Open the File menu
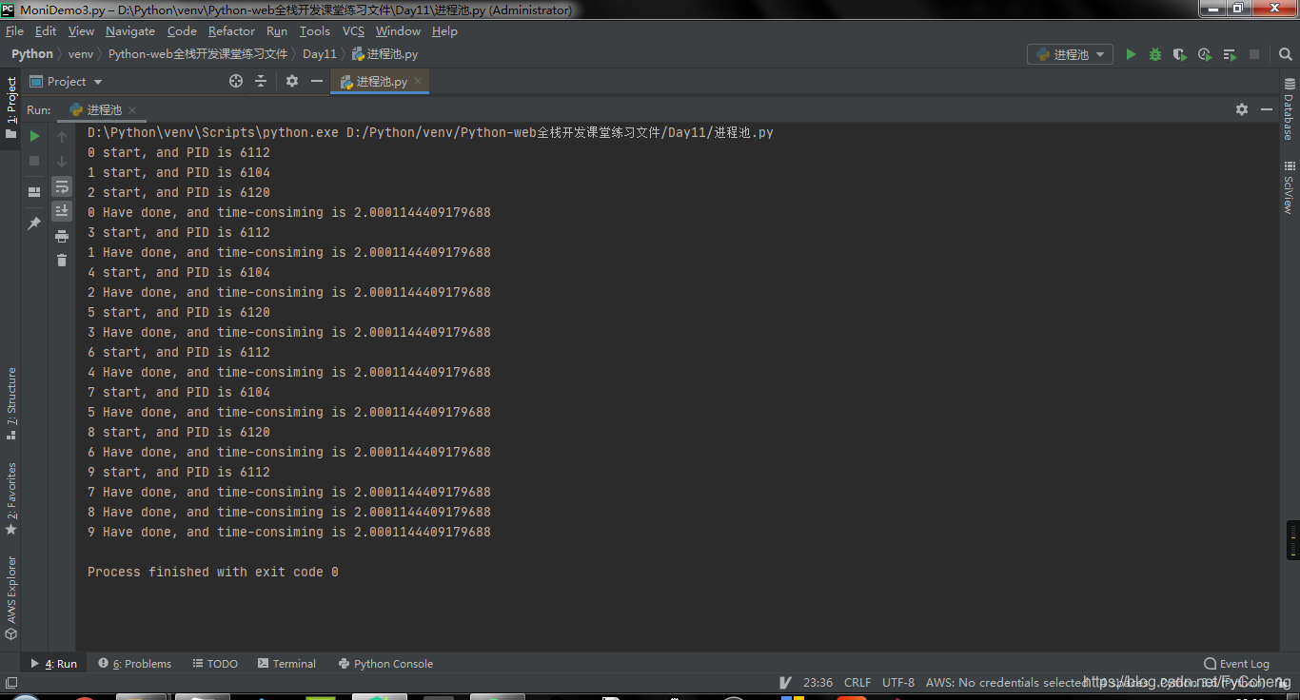 (14, 31)
